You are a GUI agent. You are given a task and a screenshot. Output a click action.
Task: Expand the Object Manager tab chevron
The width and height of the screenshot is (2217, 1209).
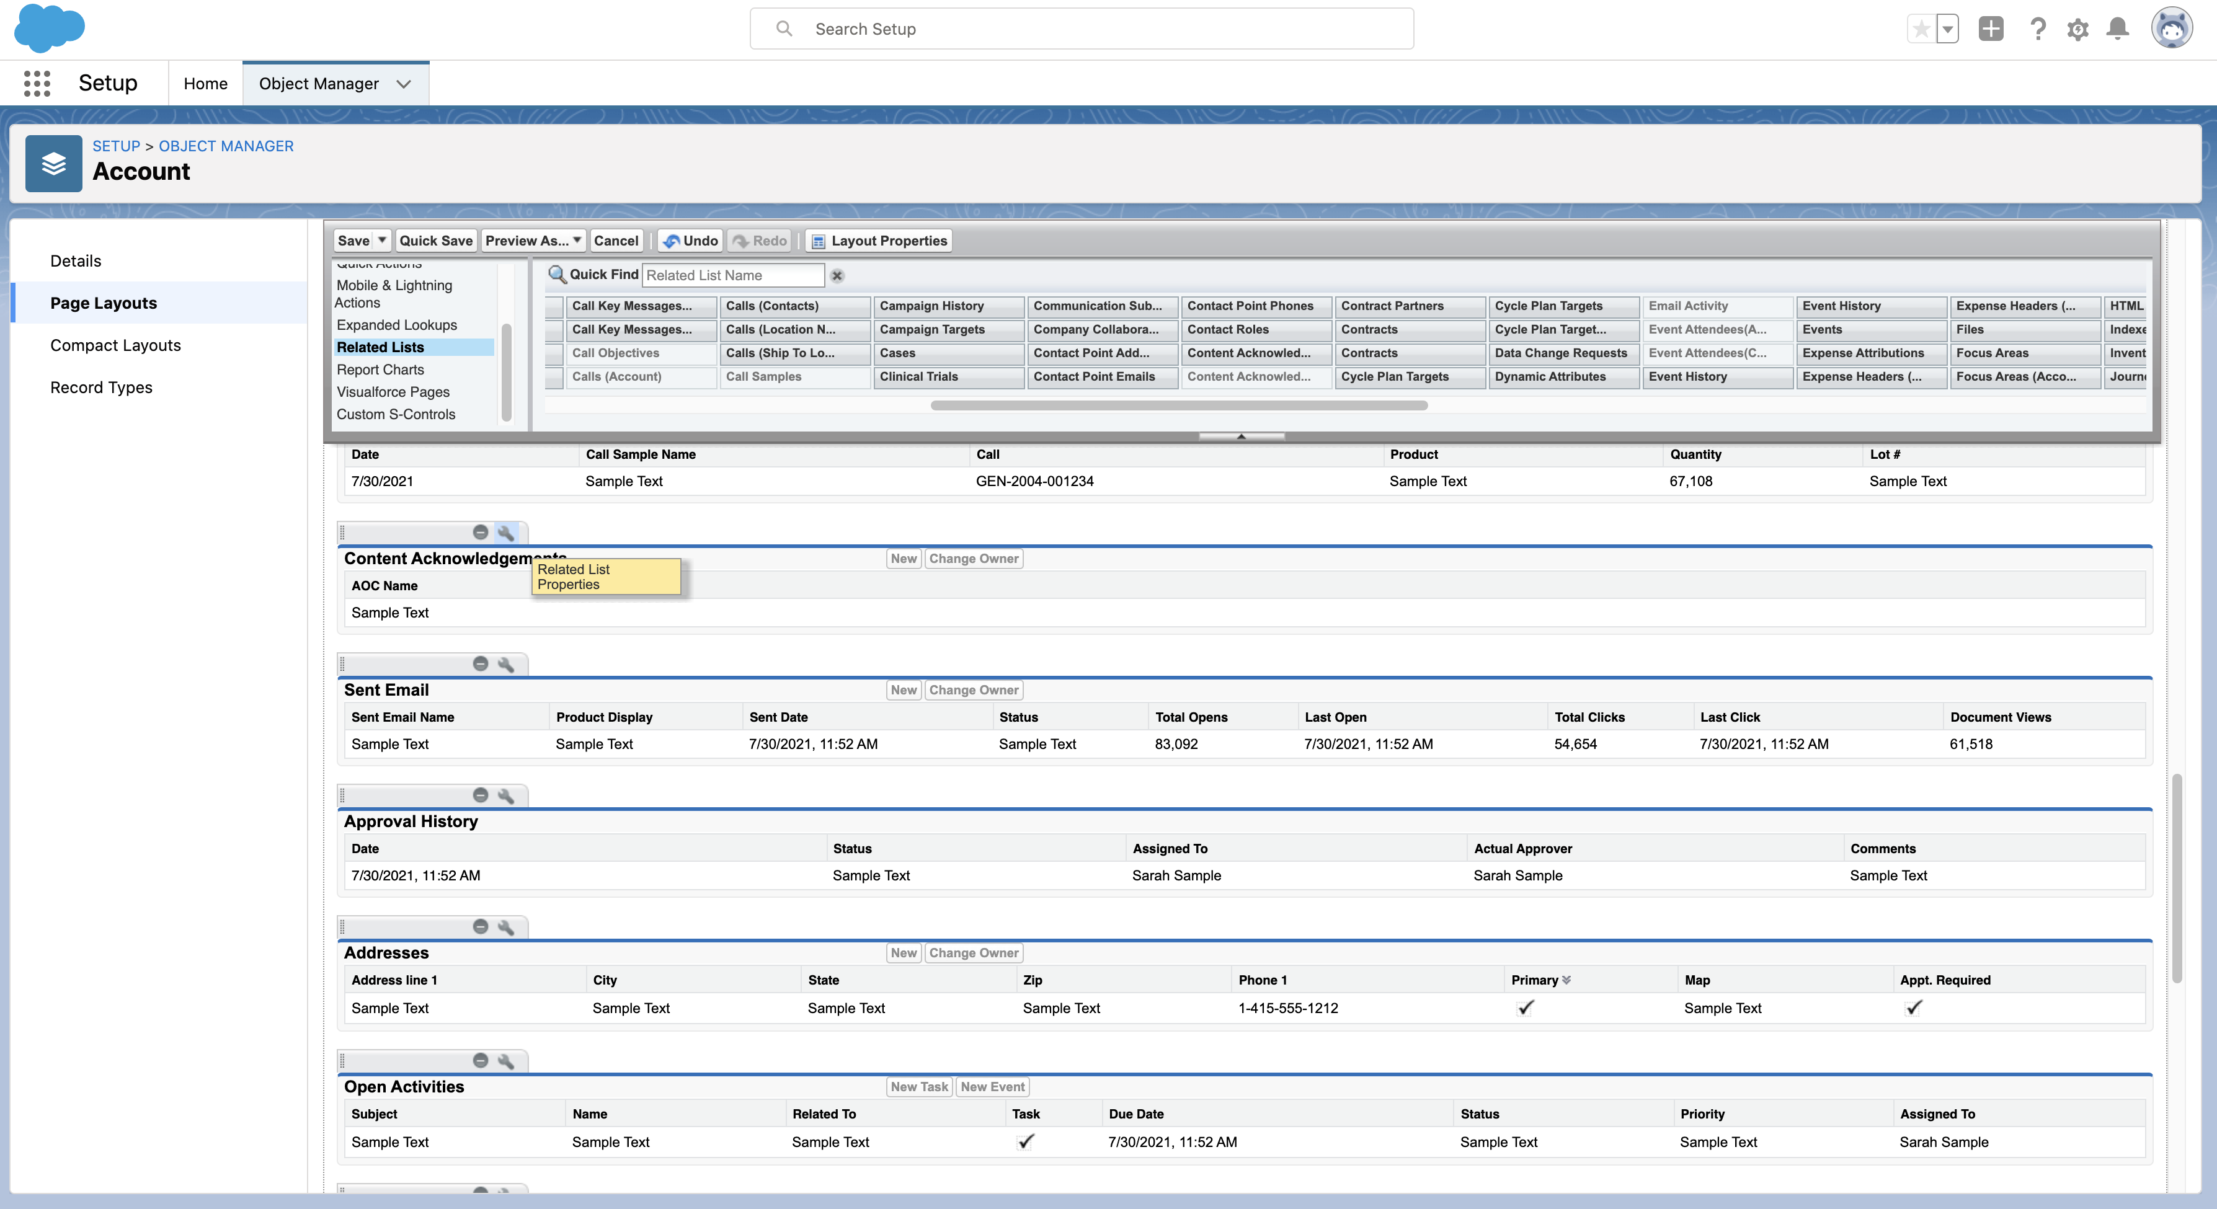pyautogui.click(x=404, y=84)
